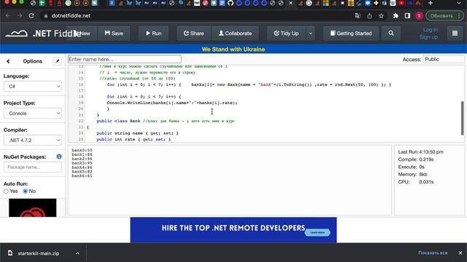
Task: Bookmark page with star icon
Action: pyautogui.click(x=381, y=16)
